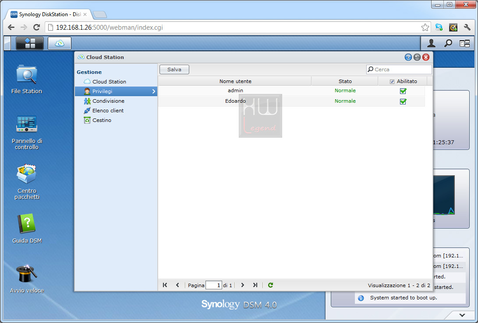
Task: Click the Cerca search field
Action: point(399,69)
